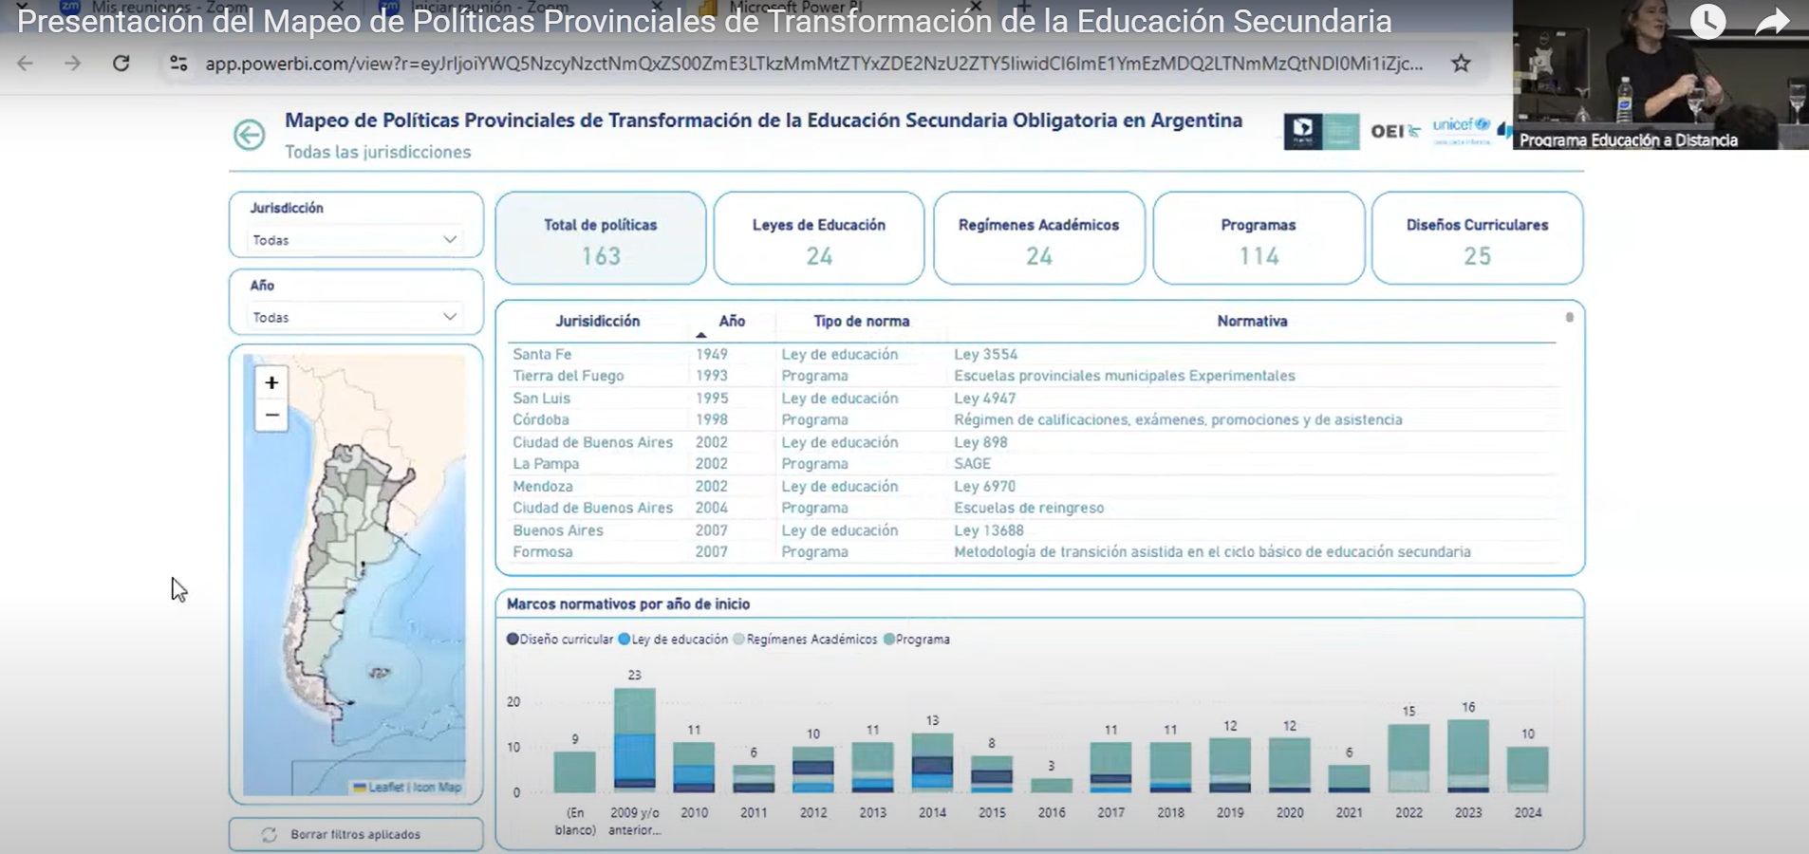1809x854 pixels.
Task: Click Escuelas de reingreso cell
Action: [1029, 508]
